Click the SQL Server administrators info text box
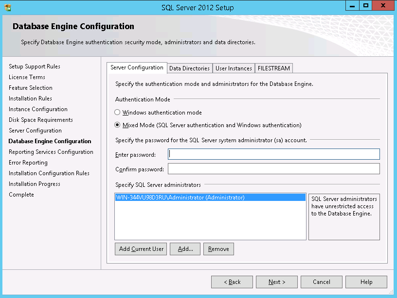Viewport: 397px width, 298px height. tap(344, 216)
